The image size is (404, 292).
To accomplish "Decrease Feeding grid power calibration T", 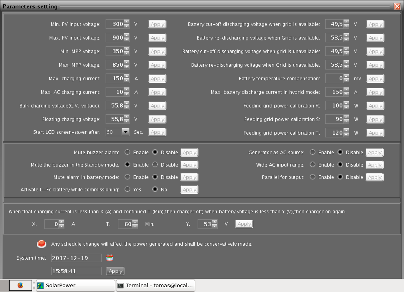I will tap(346, 135).
